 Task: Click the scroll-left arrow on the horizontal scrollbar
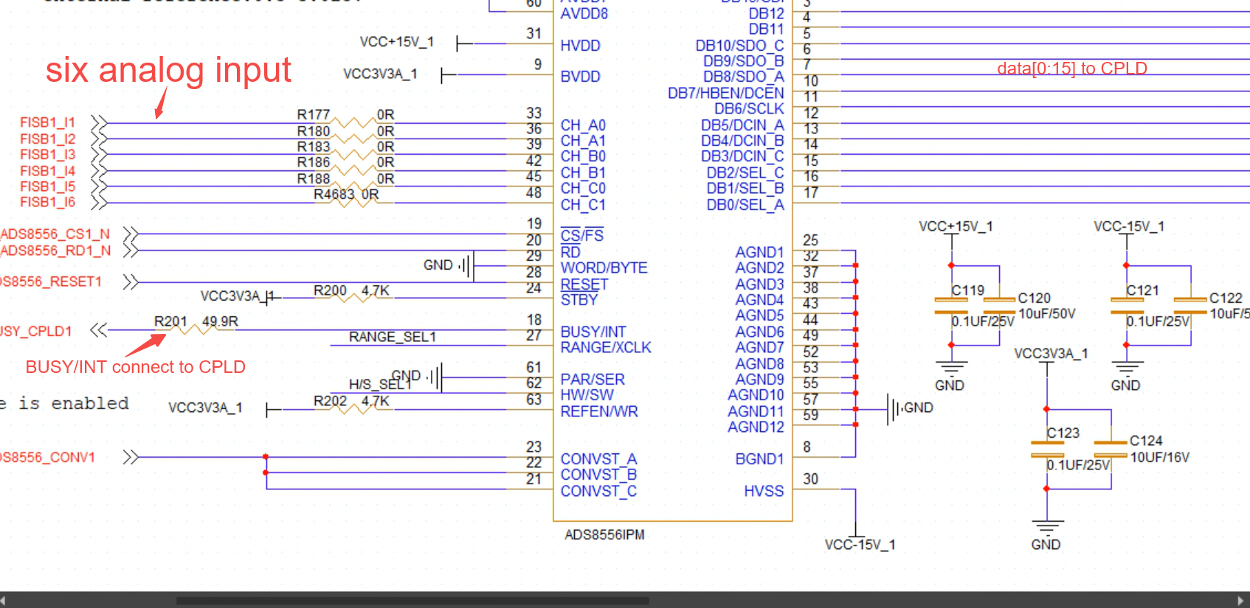click(x=4, y=600)
